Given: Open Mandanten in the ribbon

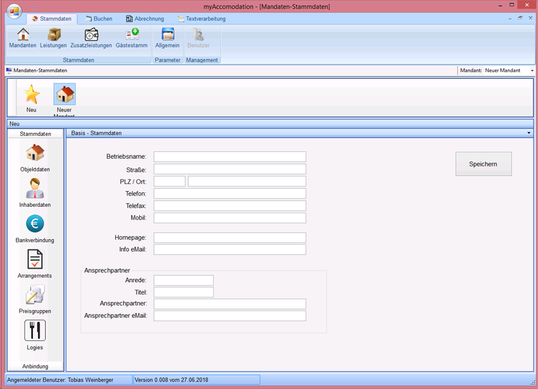Looking at the screenshot, I should (23, 38).
